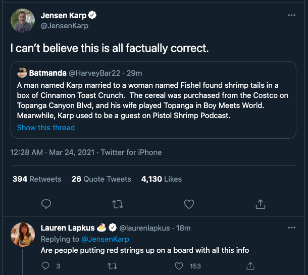Reply to Lauren Lapkus's comment
This screenshot has width=308, height=275.
tap(45, 266)
